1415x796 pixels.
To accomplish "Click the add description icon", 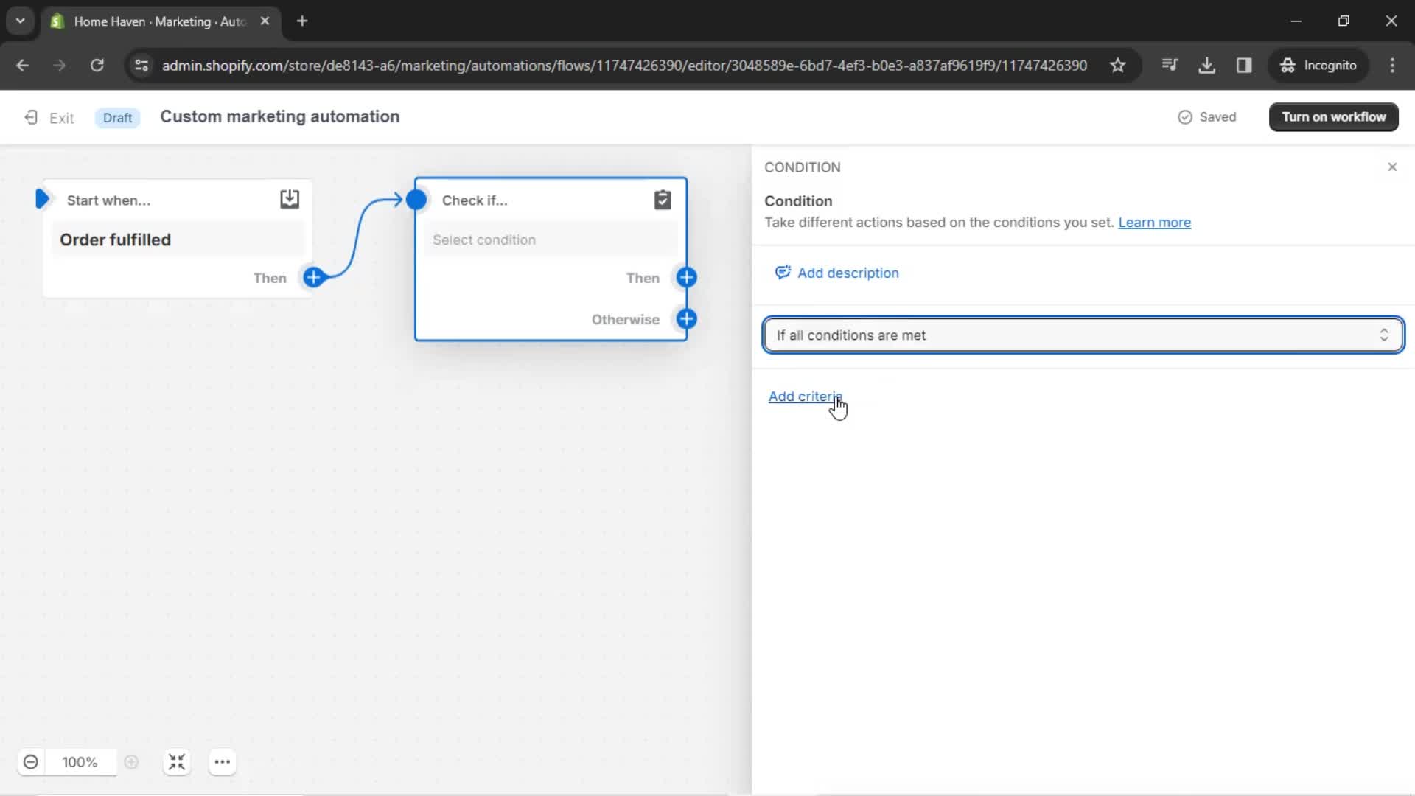I will [x=783, y=272].
